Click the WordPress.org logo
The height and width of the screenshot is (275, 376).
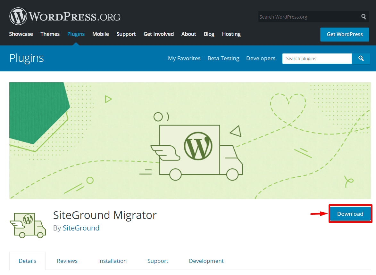[x=65, y=16]
